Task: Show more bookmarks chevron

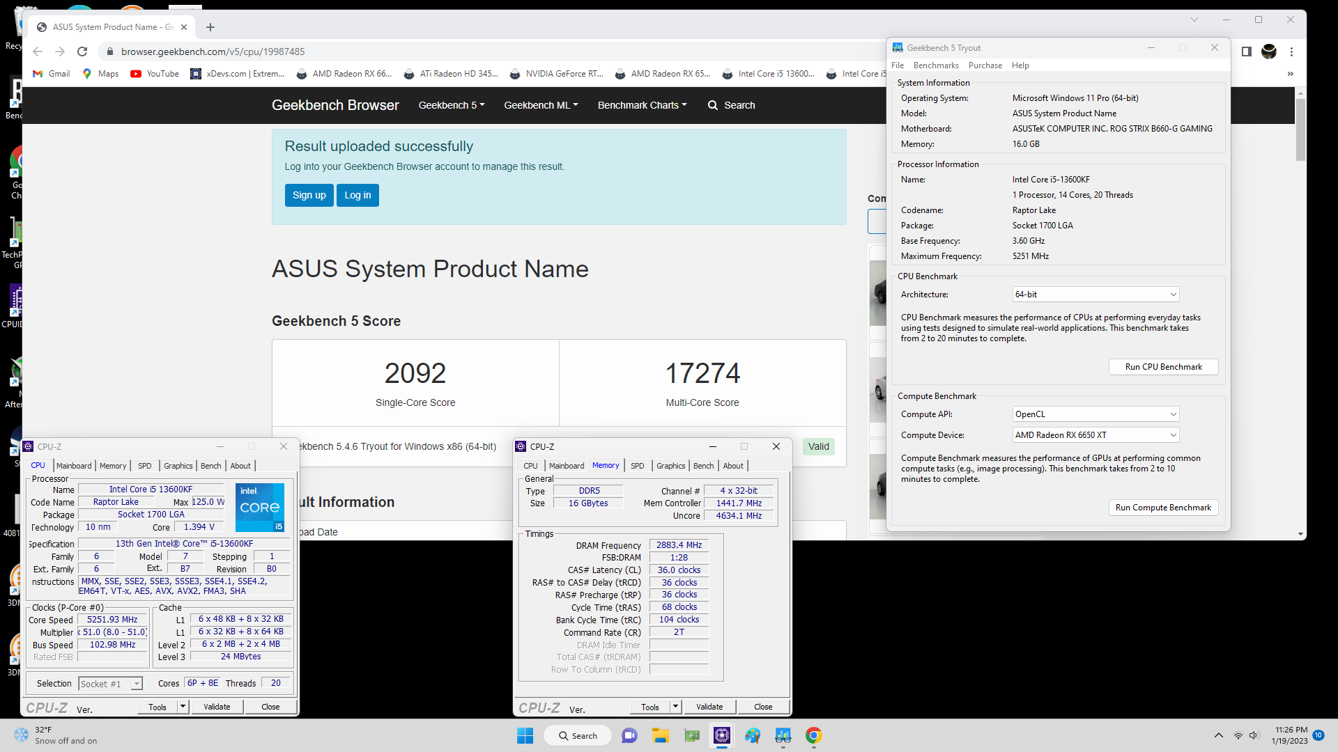Action: point(1291,74)
